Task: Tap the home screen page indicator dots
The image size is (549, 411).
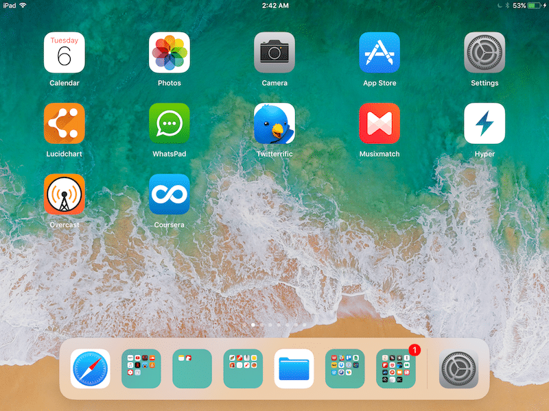Action: click(x=279, y=325)
